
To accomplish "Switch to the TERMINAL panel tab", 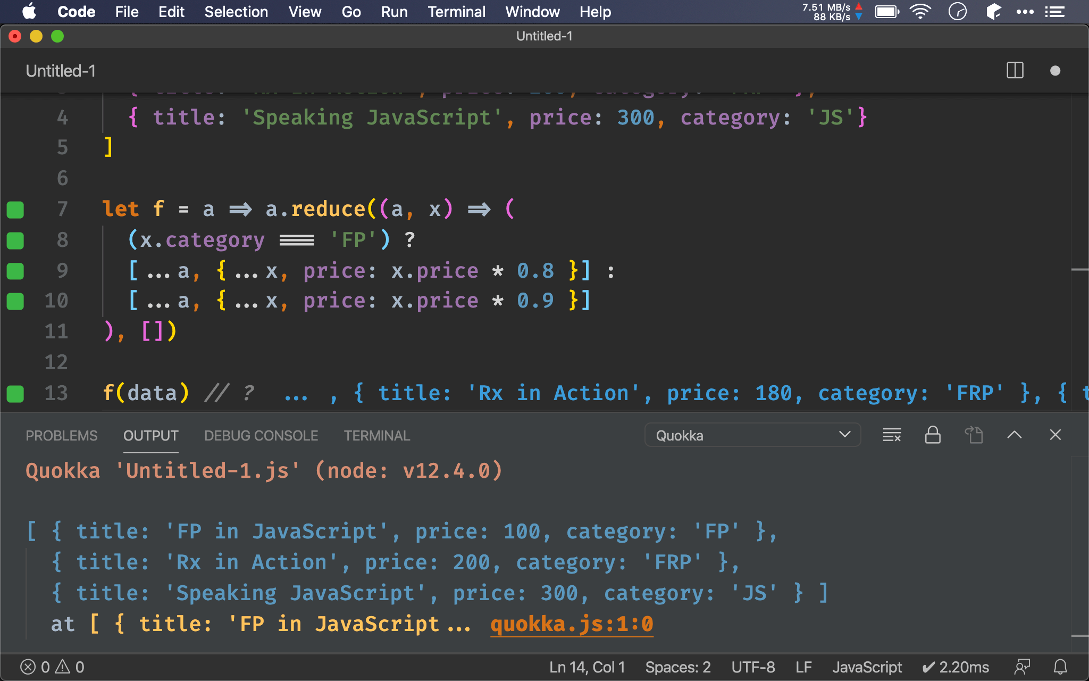I will (x=377, y=436).
